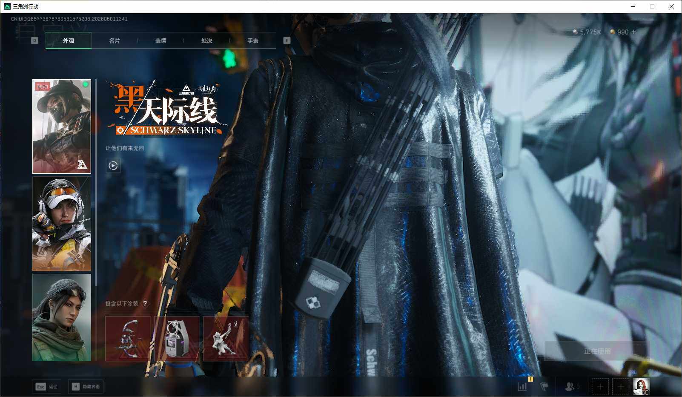The image size is (682, 397).
Task: Preview the bow weapon skin item
Action: pyautogui.click(x=128, y=339)
